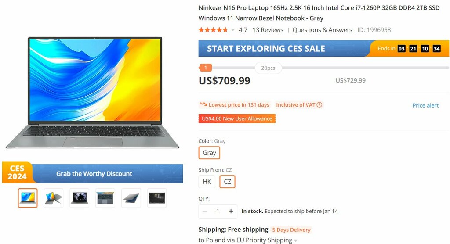This screenshot has width=450, height=244.
Task: Select the gaming screen laptop thumbnail
Action: 80,198
